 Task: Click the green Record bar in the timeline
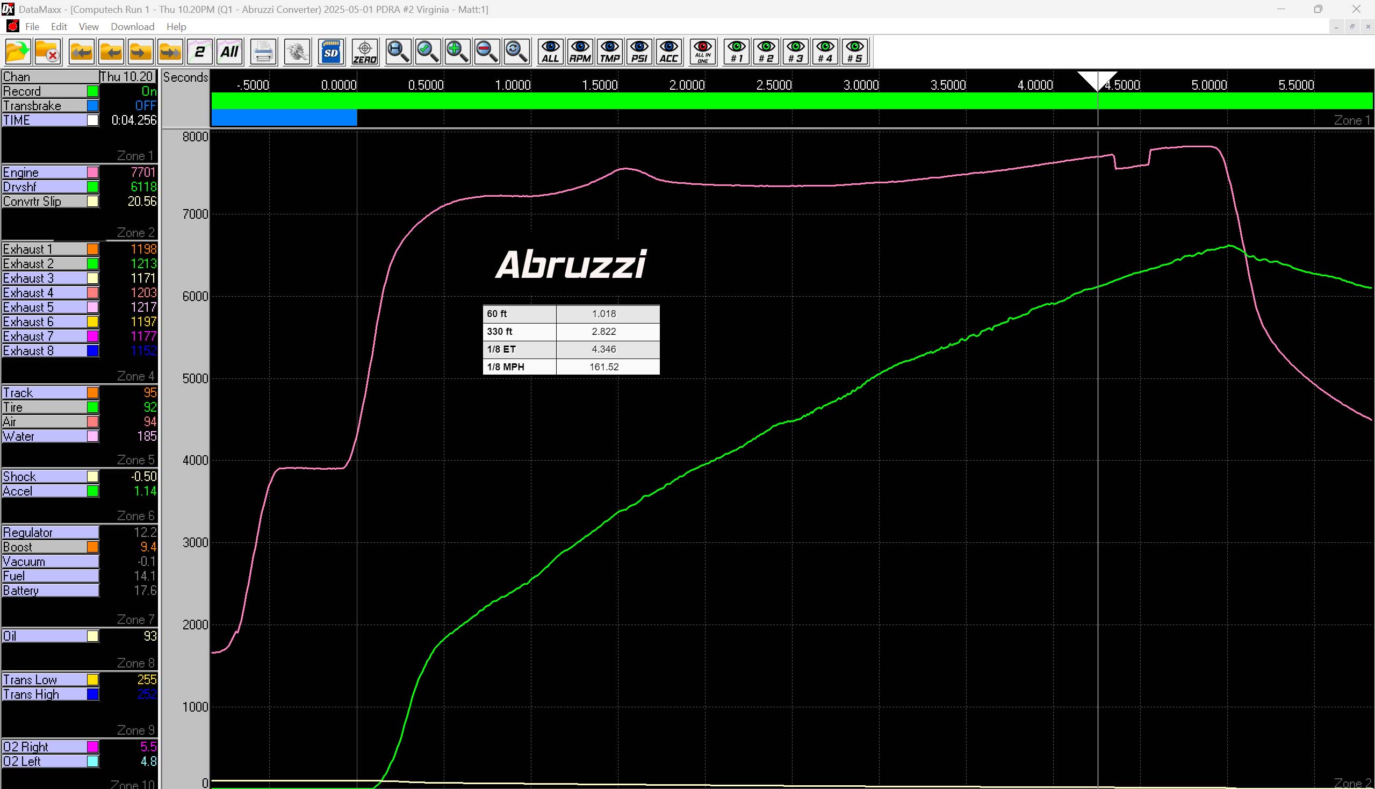(791, 101)
